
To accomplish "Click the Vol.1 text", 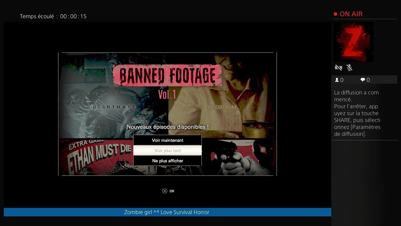I will click(167, 94).
